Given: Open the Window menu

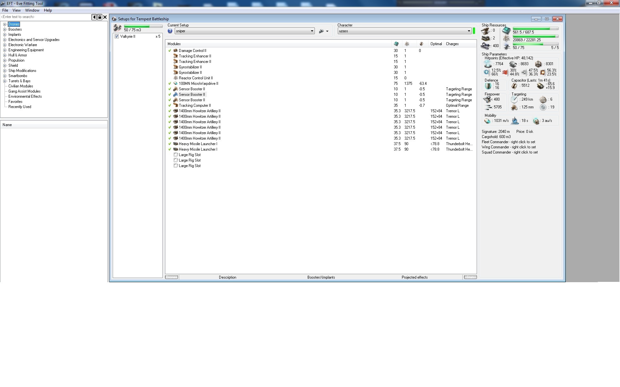Looking at the screenshot, I should (32, 10).
